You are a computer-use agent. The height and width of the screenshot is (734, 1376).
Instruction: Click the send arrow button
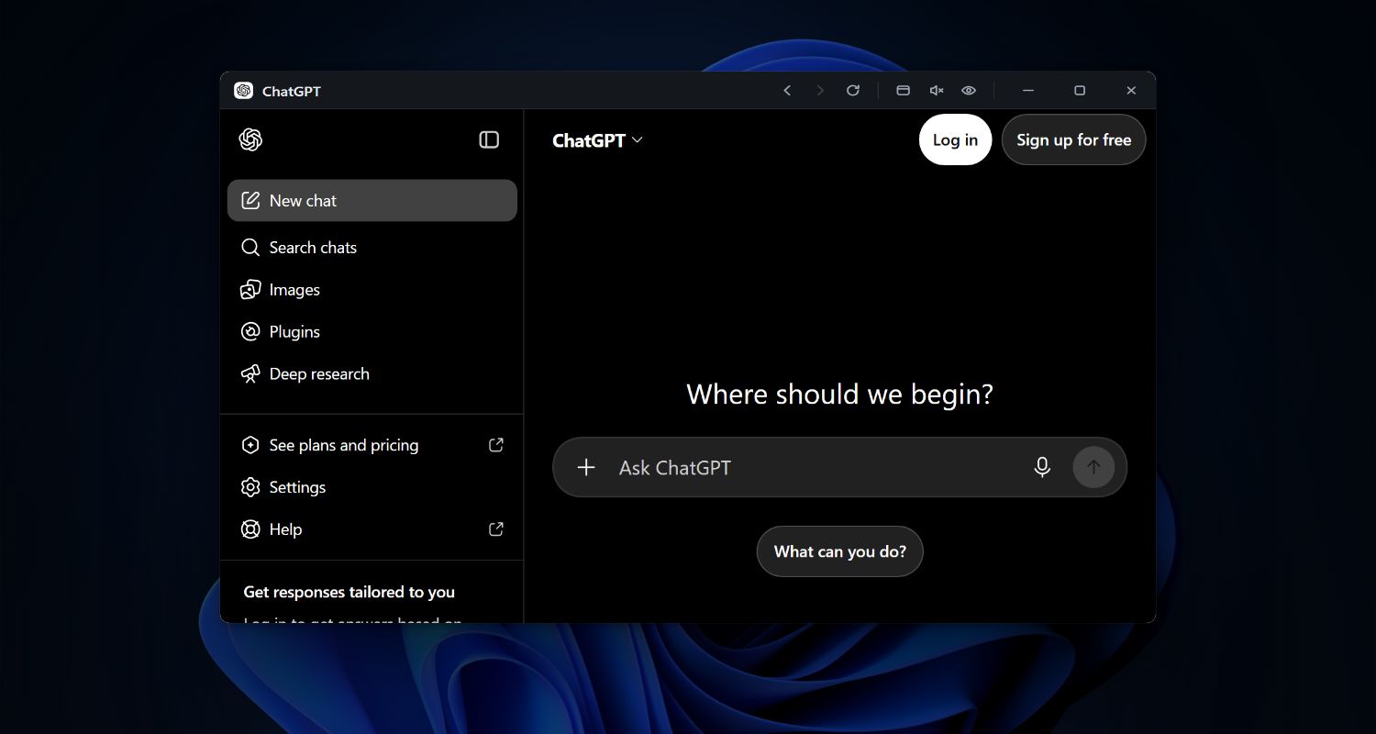pos(1093,467)
